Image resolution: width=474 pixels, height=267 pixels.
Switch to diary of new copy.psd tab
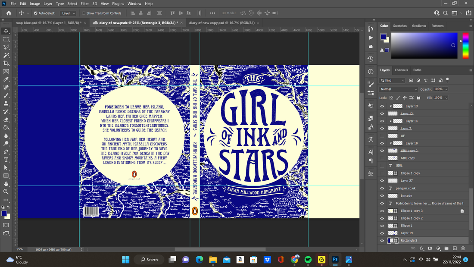pyautogui.click(x=222, y=23)
